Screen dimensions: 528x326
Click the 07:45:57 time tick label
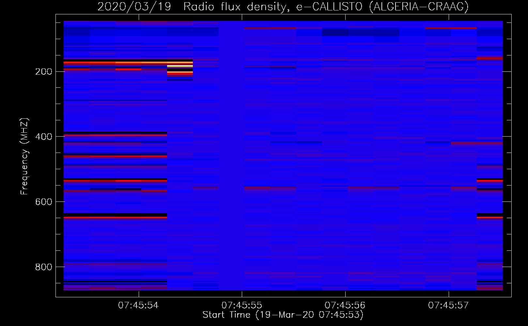[x=448, y=305]
